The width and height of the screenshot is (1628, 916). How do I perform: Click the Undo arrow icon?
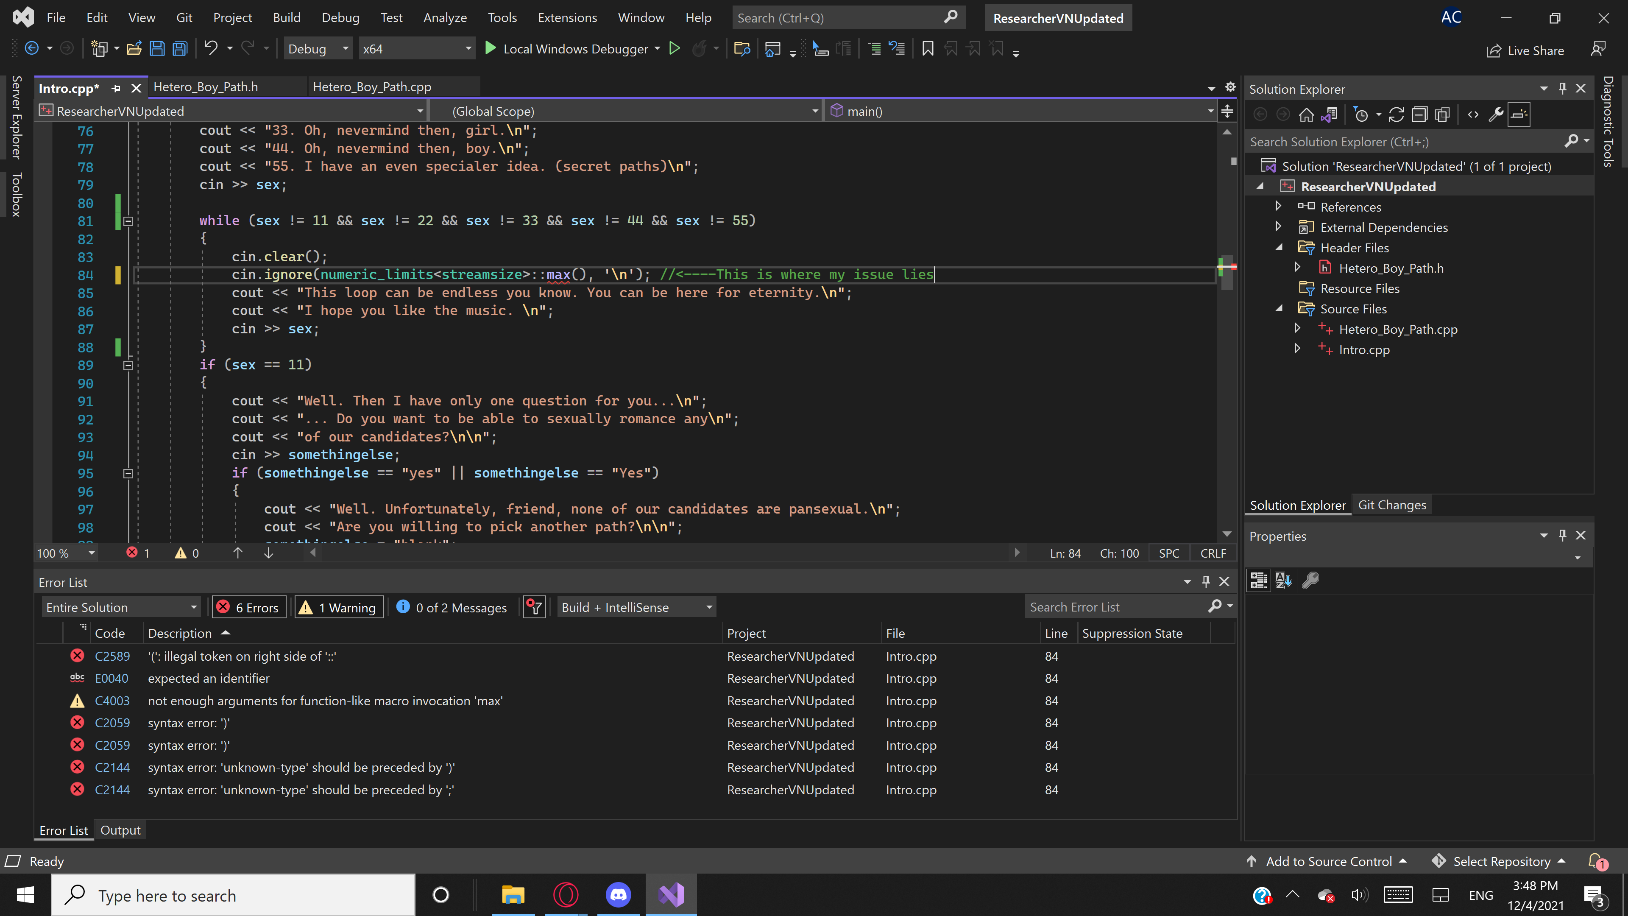pos(210,49)
